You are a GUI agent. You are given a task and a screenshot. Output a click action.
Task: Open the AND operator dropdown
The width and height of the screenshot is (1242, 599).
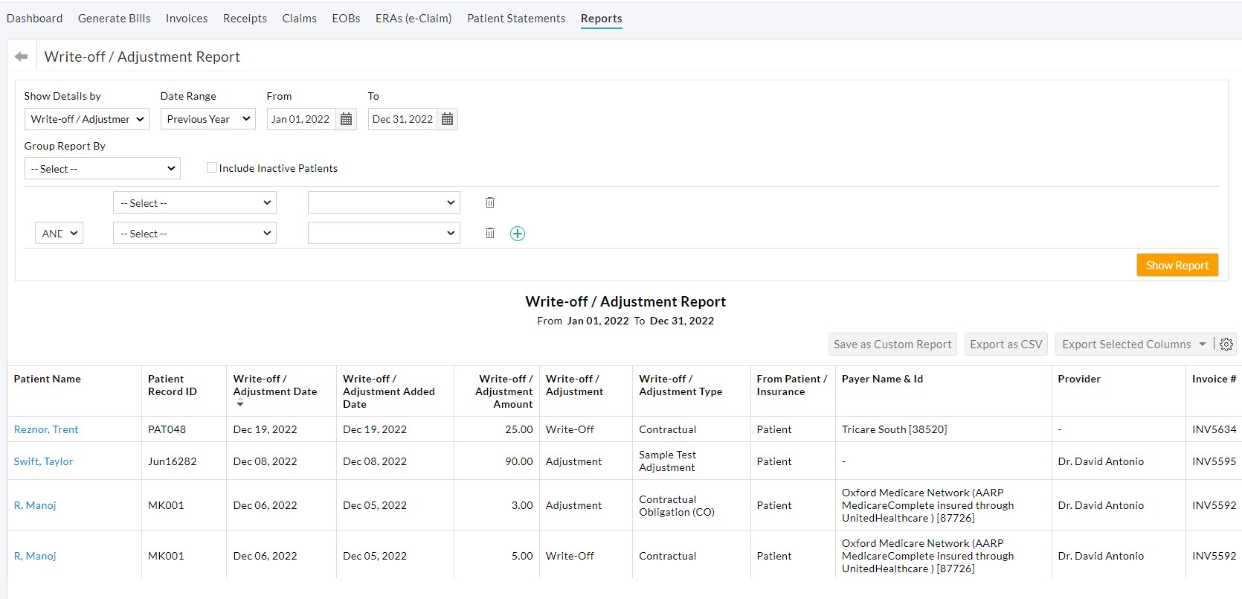pyautogui.click(x=59, y=234)
